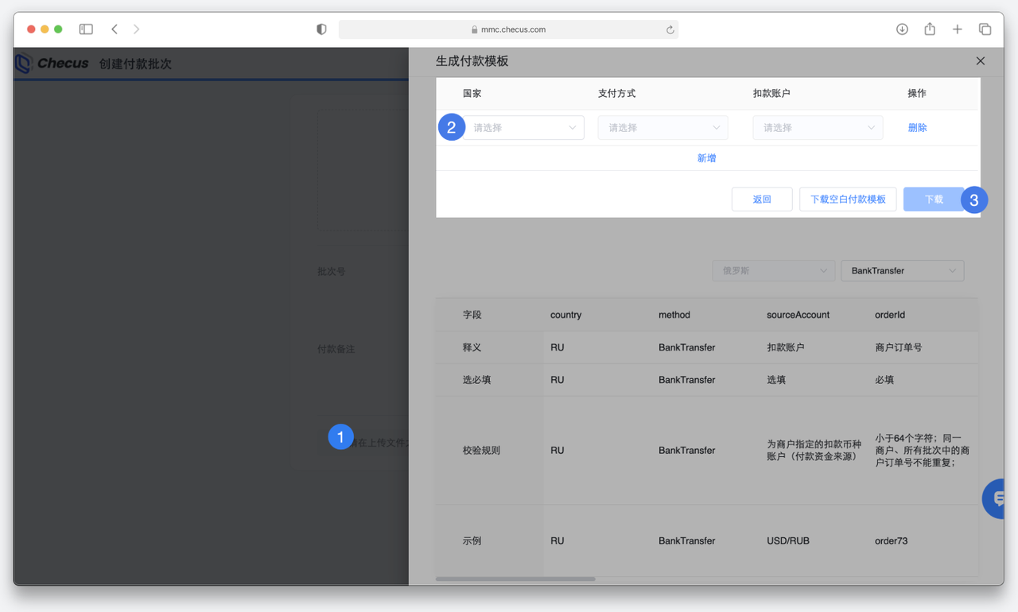Click the Safari sidebar toggle icon
The width and height of the screenshot is (1018, 612).
click(x=86, y=29)
